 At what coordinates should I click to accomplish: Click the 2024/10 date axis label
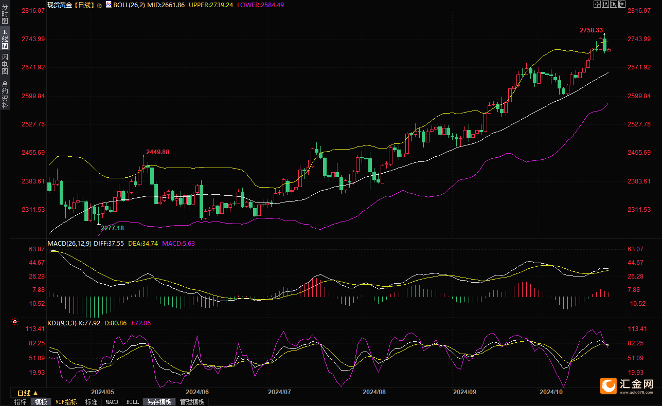pos(550,392)
